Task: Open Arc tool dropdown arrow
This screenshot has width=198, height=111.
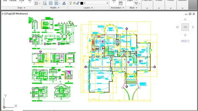Action: pyautogui.click(x=30, y=2)
